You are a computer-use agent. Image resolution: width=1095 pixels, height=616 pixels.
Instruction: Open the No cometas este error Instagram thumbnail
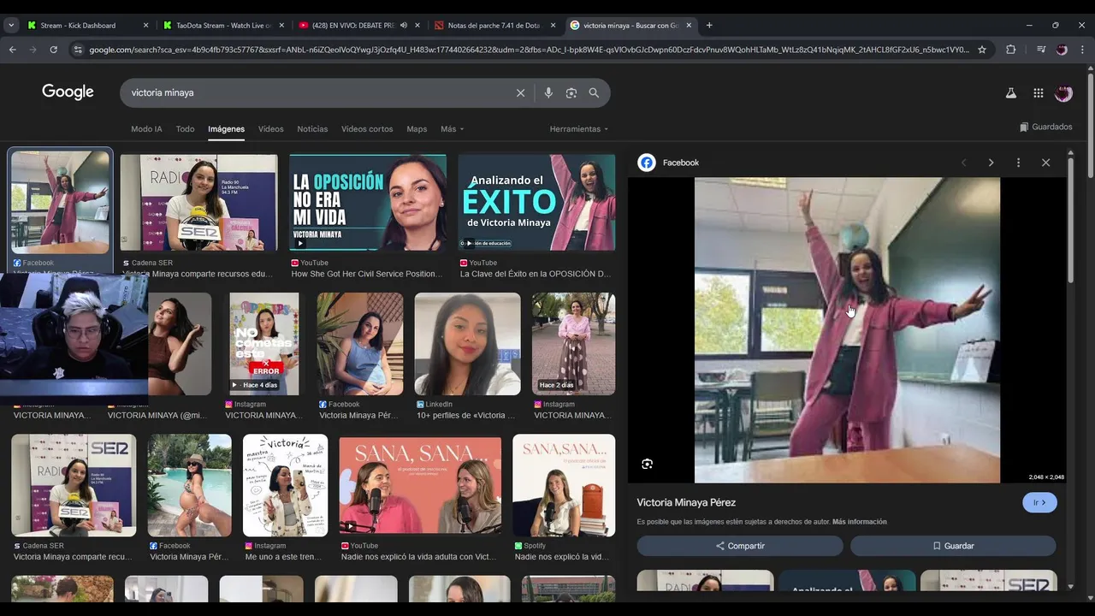[x=264, y=344]
